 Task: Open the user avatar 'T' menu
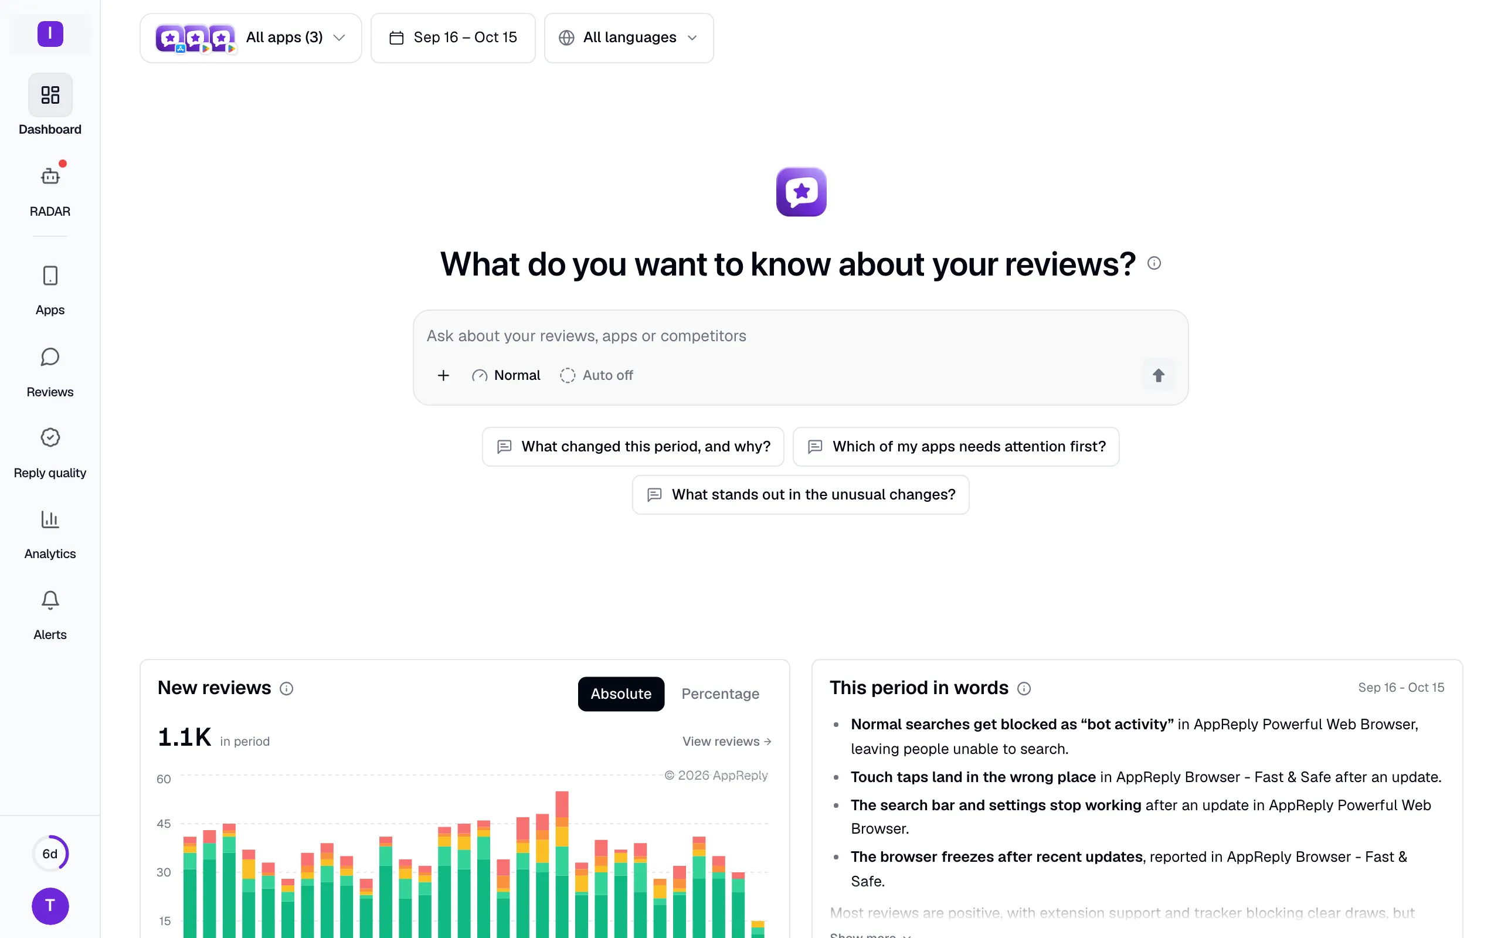tap(50, 906)
